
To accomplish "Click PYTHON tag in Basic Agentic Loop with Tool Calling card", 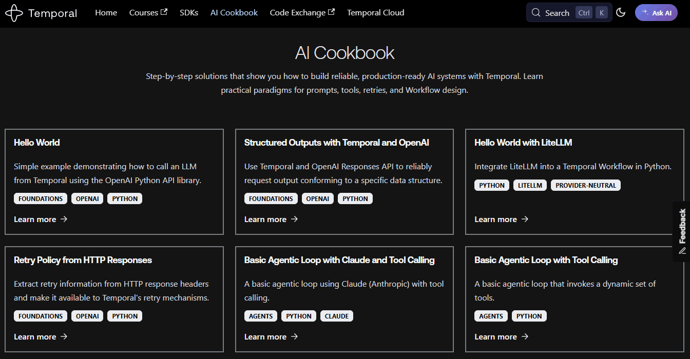I will [529, 316].
